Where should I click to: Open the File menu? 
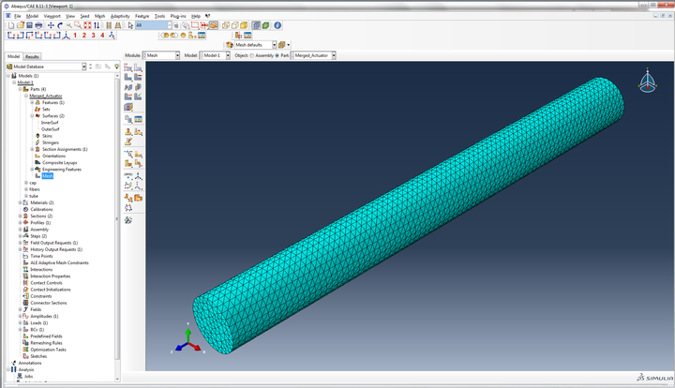pos(17,16)
